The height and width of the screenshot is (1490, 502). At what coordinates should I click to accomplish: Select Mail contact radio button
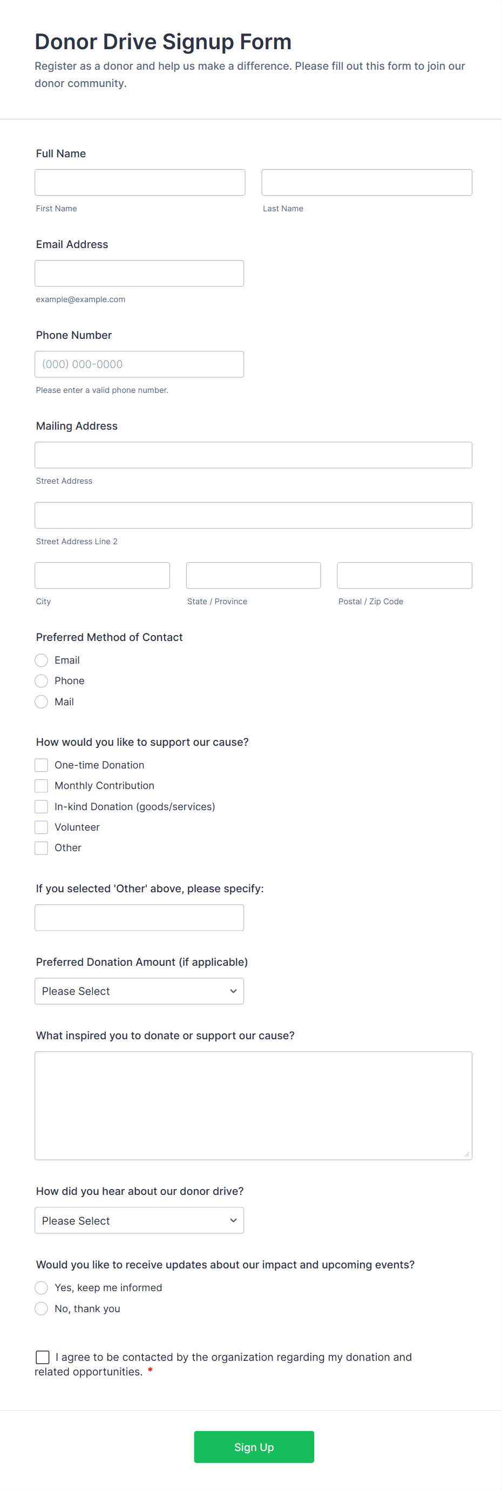tap(42, 701)
